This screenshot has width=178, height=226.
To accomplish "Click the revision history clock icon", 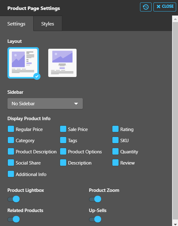I will tap(146, 7).
